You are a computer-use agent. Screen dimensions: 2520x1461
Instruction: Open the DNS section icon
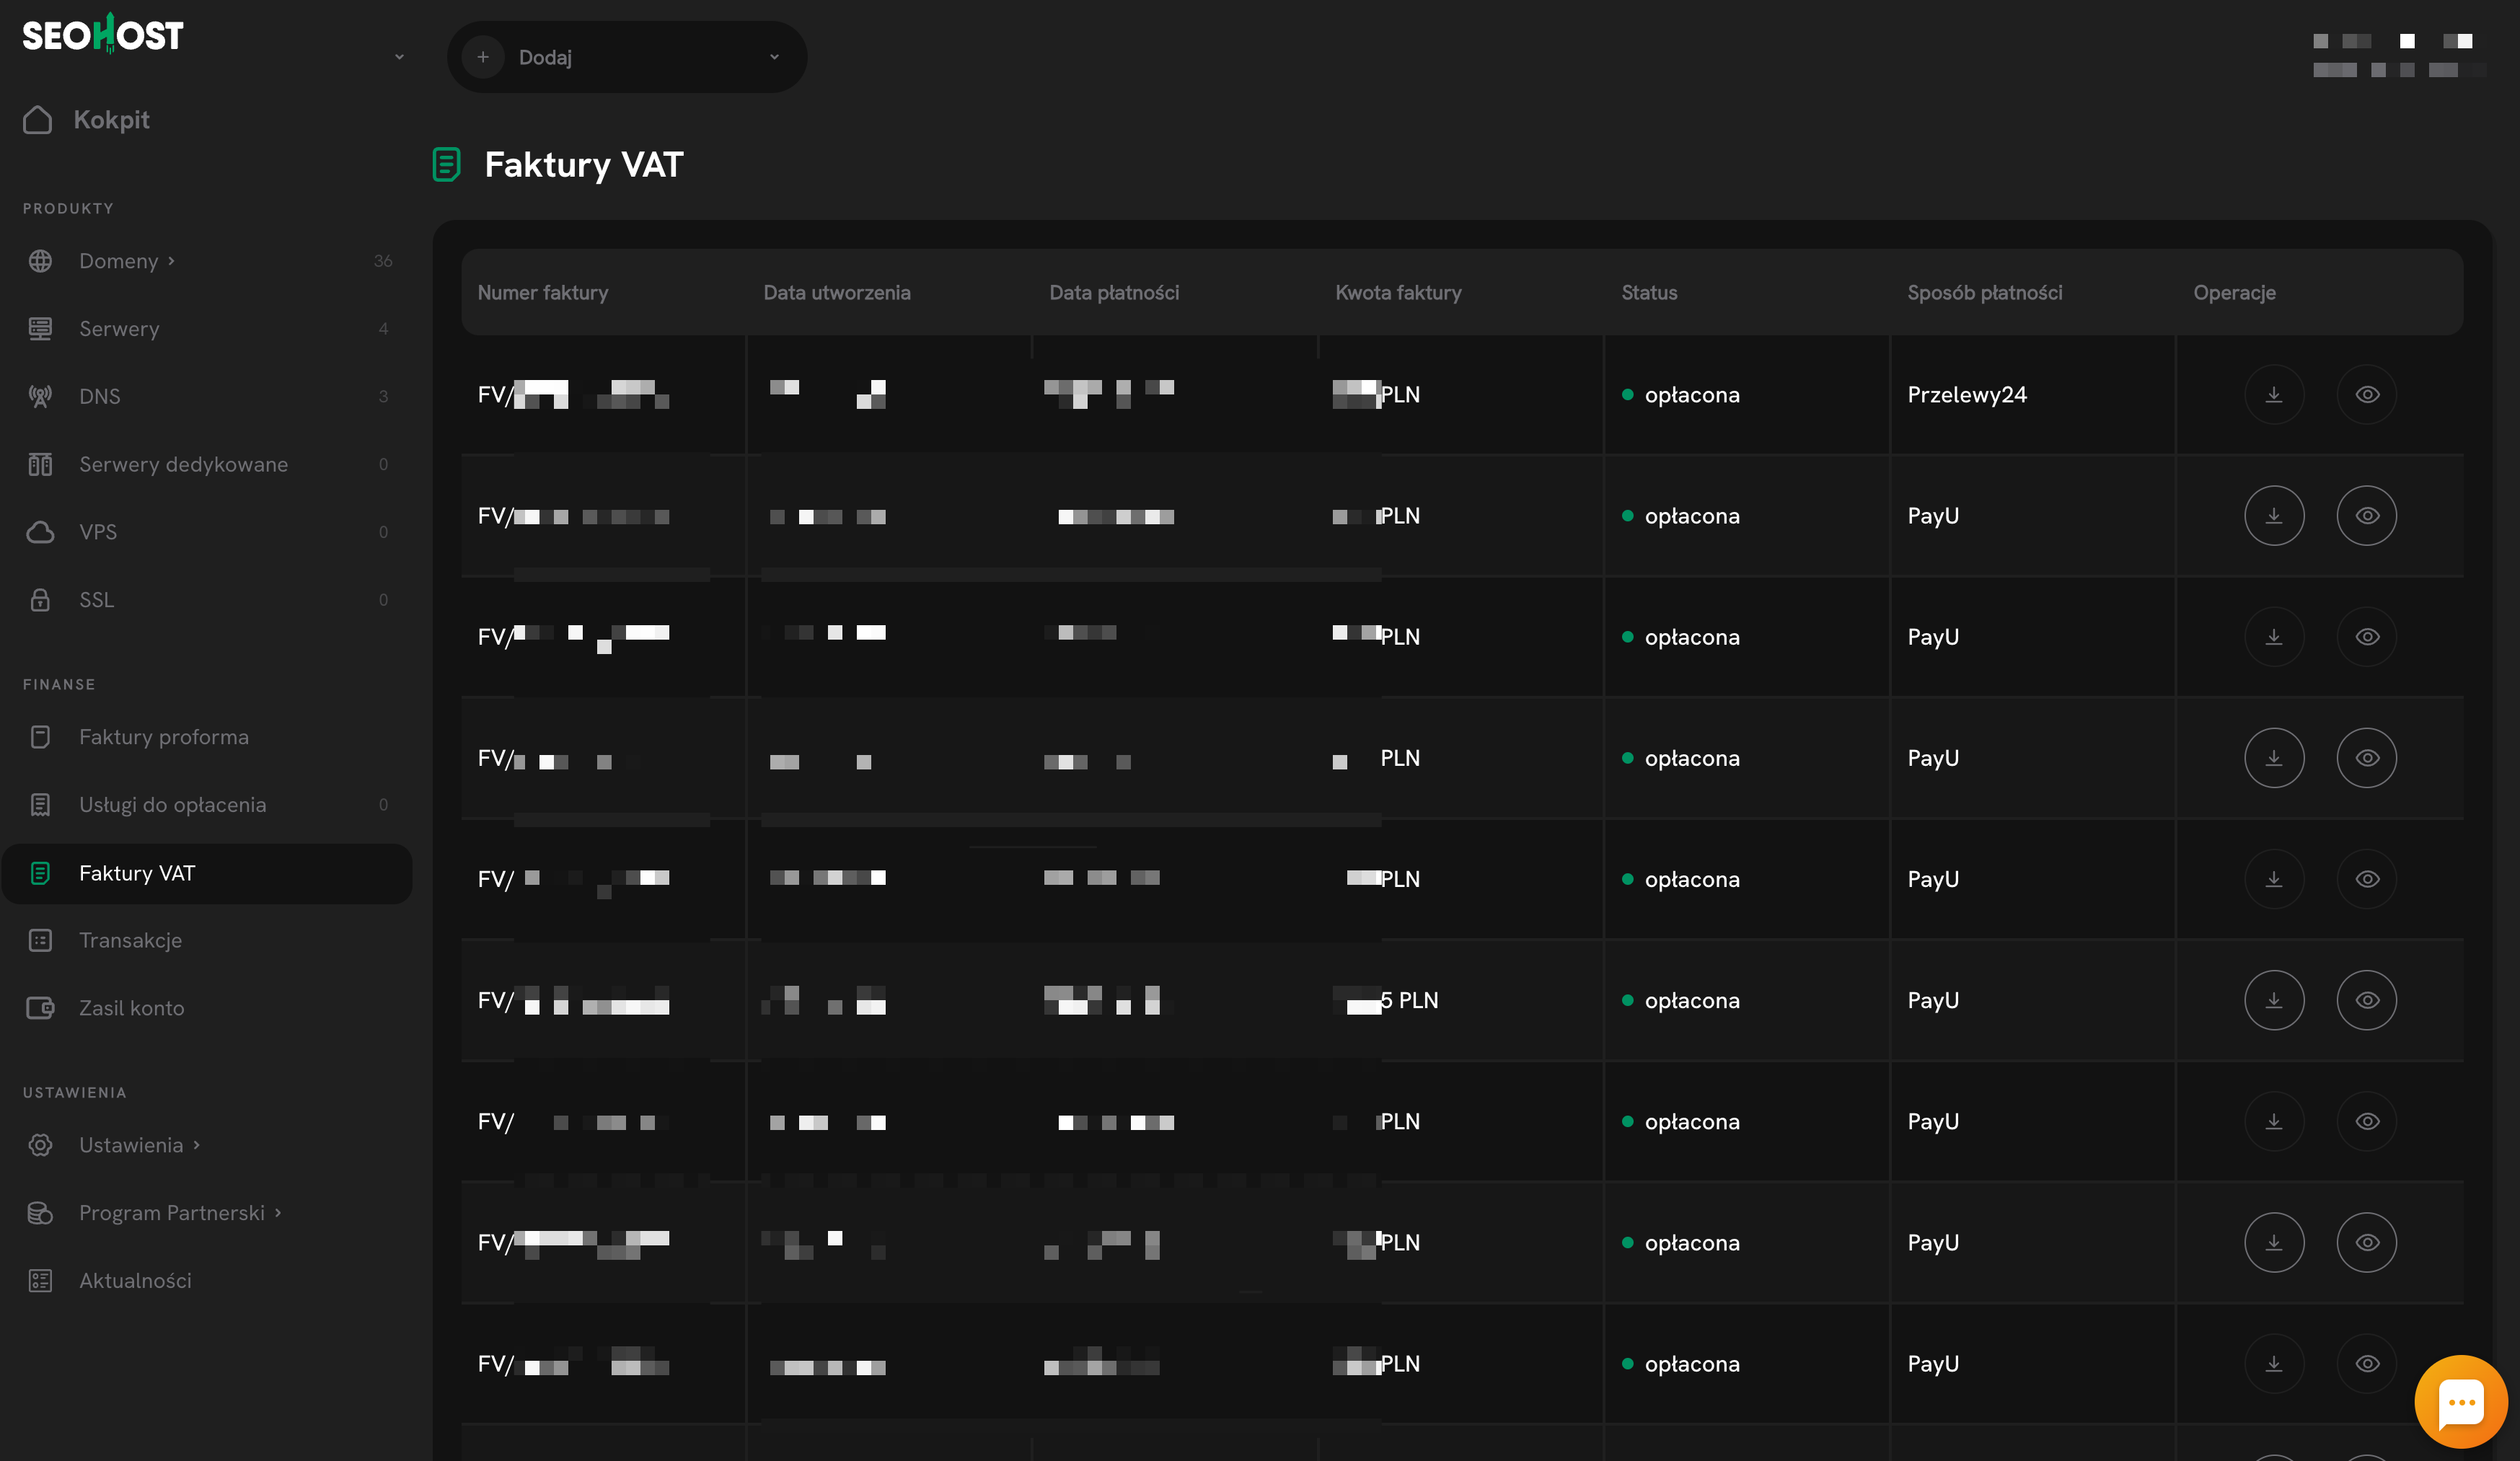[40, 397]
